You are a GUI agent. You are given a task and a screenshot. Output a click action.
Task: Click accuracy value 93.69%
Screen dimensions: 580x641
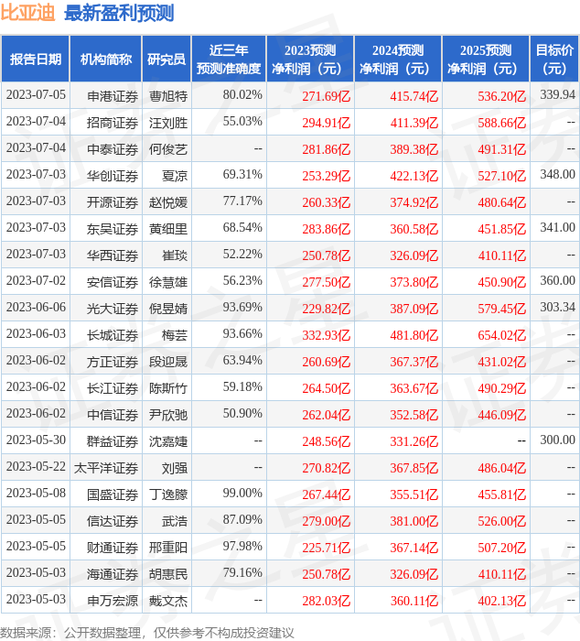(x=242, y=308)
